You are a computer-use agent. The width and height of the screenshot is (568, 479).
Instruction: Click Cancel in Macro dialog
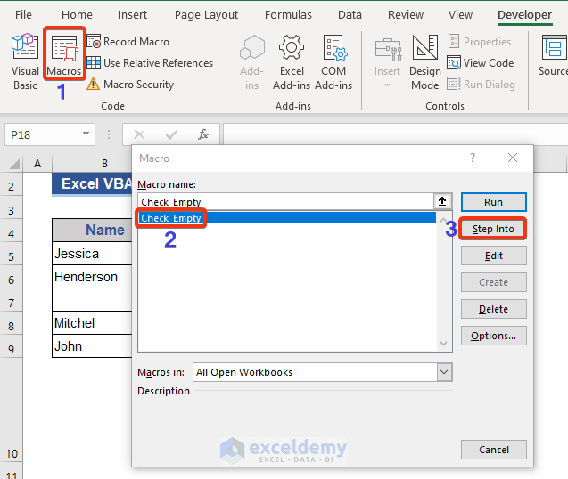point(493,450)
